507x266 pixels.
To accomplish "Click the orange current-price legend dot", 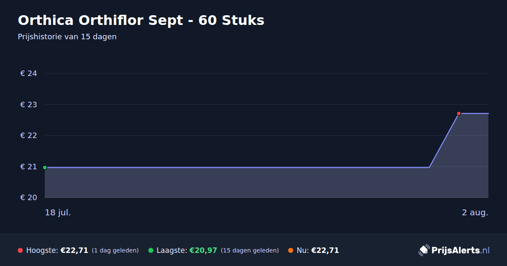I will click(x=291, y=250).
